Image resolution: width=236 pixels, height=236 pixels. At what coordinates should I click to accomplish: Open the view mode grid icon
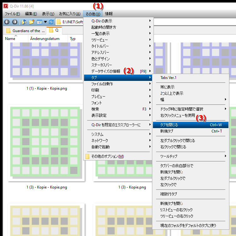pyautogui.click(x=39, y=22)
